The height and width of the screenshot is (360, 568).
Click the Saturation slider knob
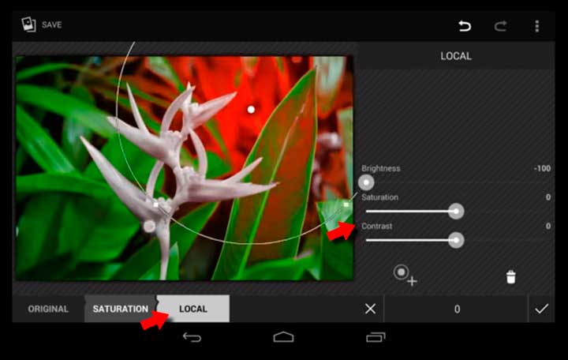point(456,211)
